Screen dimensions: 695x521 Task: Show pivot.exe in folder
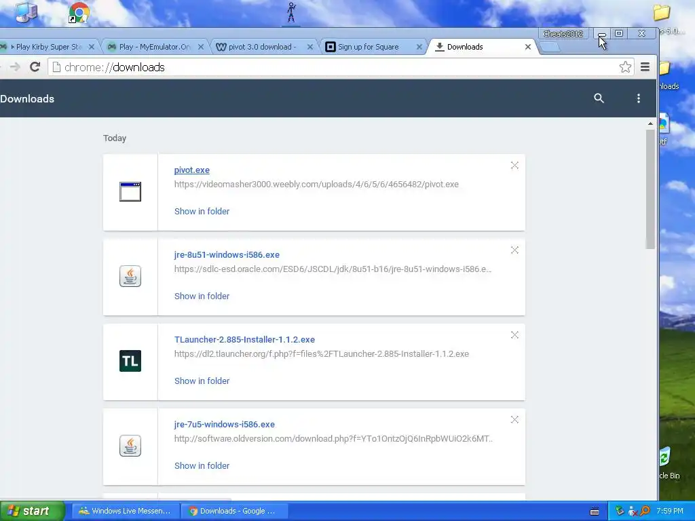click(x=202, y=212)
